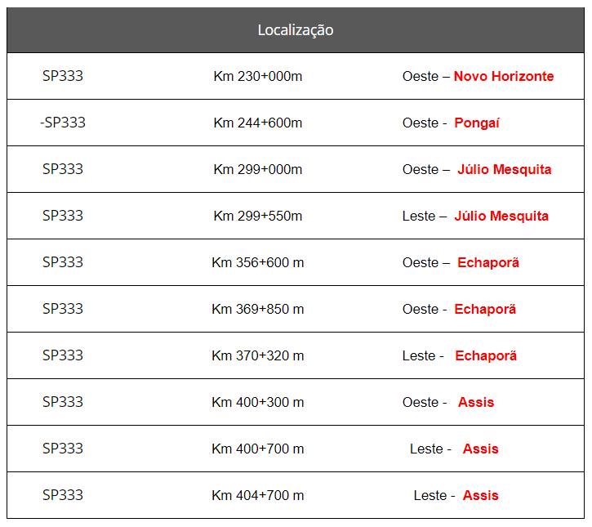
Task: Click the "-SP333" cell with leading dash
Action: (62, 123)
